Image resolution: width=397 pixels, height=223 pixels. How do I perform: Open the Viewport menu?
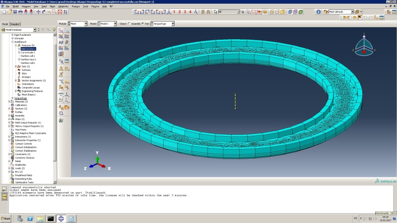click(26, 6)
